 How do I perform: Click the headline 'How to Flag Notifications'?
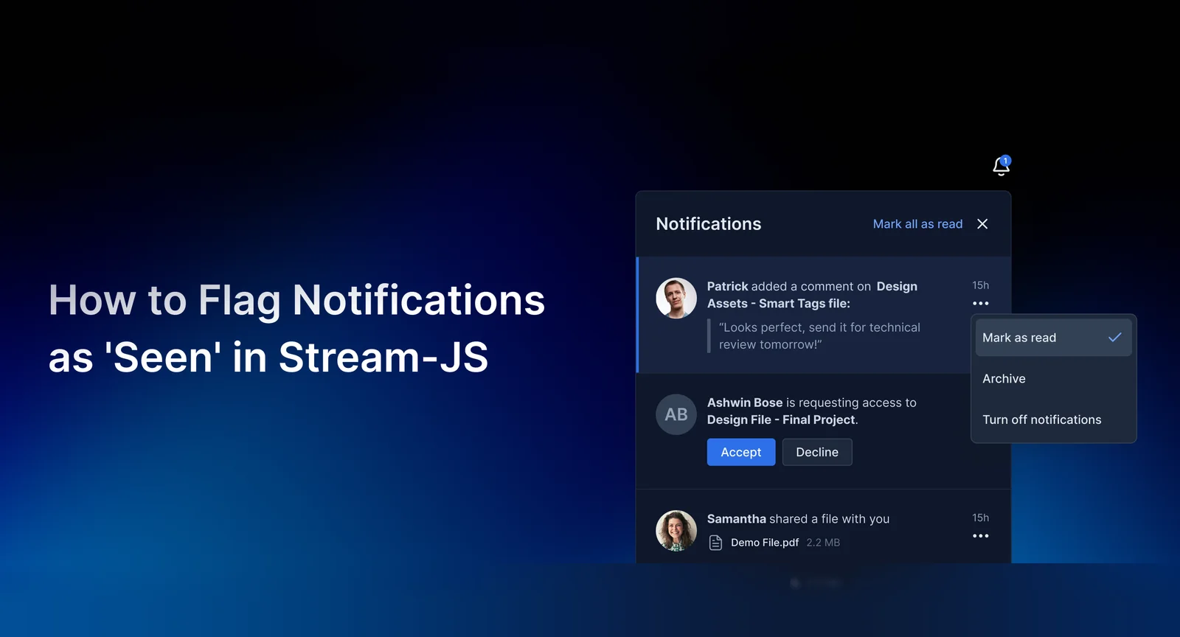click(296, 301)
